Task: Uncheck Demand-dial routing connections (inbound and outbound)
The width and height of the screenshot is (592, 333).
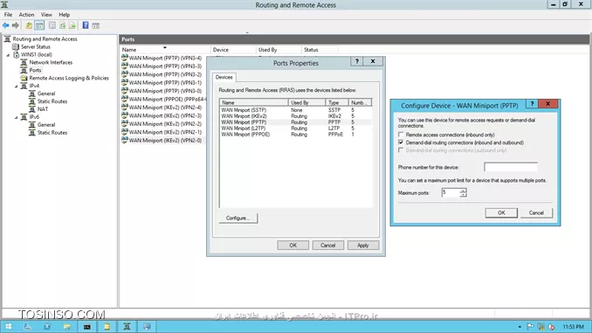Action: coord(401,142)
